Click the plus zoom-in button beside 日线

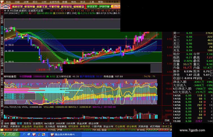[x=164, y=123]
